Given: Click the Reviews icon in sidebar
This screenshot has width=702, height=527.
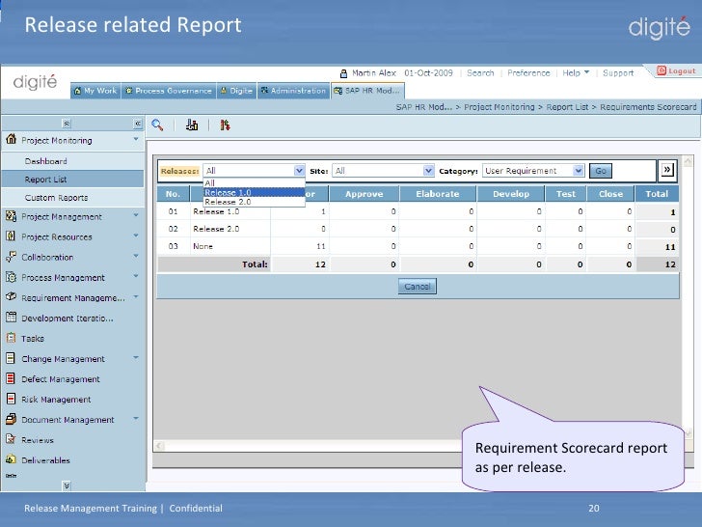Looking at the screenshot, I should click(x=11, y=440).
